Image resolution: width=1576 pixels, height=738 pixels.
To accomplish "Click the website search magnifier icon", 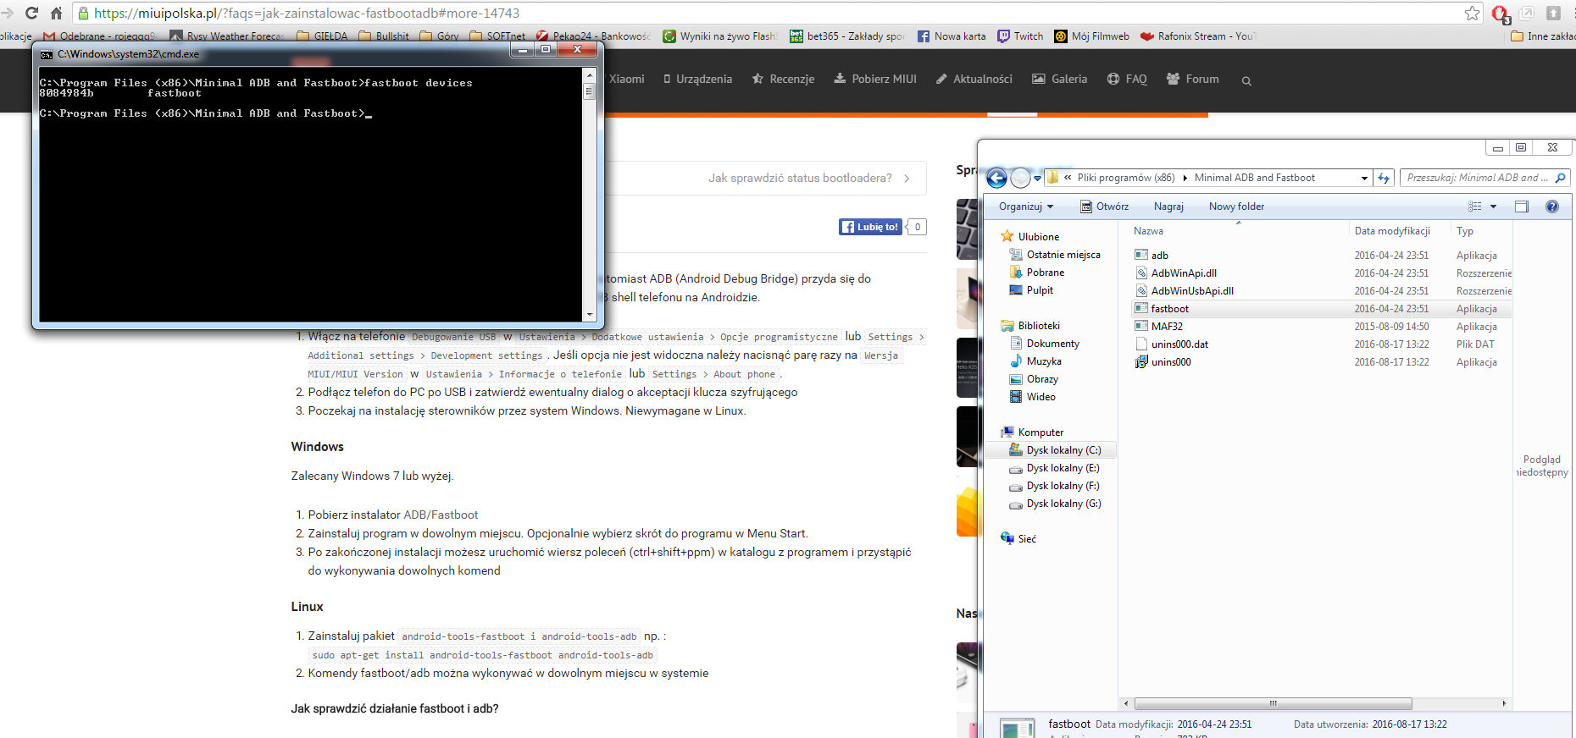I will 1246,80.
